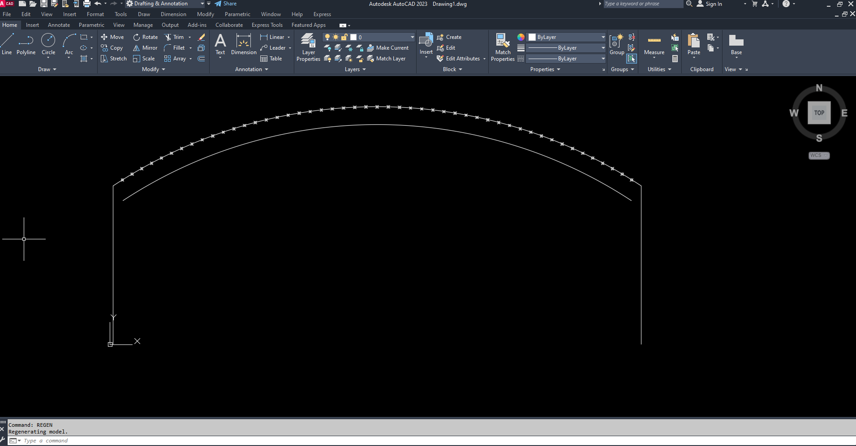Activate the Mirror command
This screenshot has width=856, height=446.
[145, 48]
